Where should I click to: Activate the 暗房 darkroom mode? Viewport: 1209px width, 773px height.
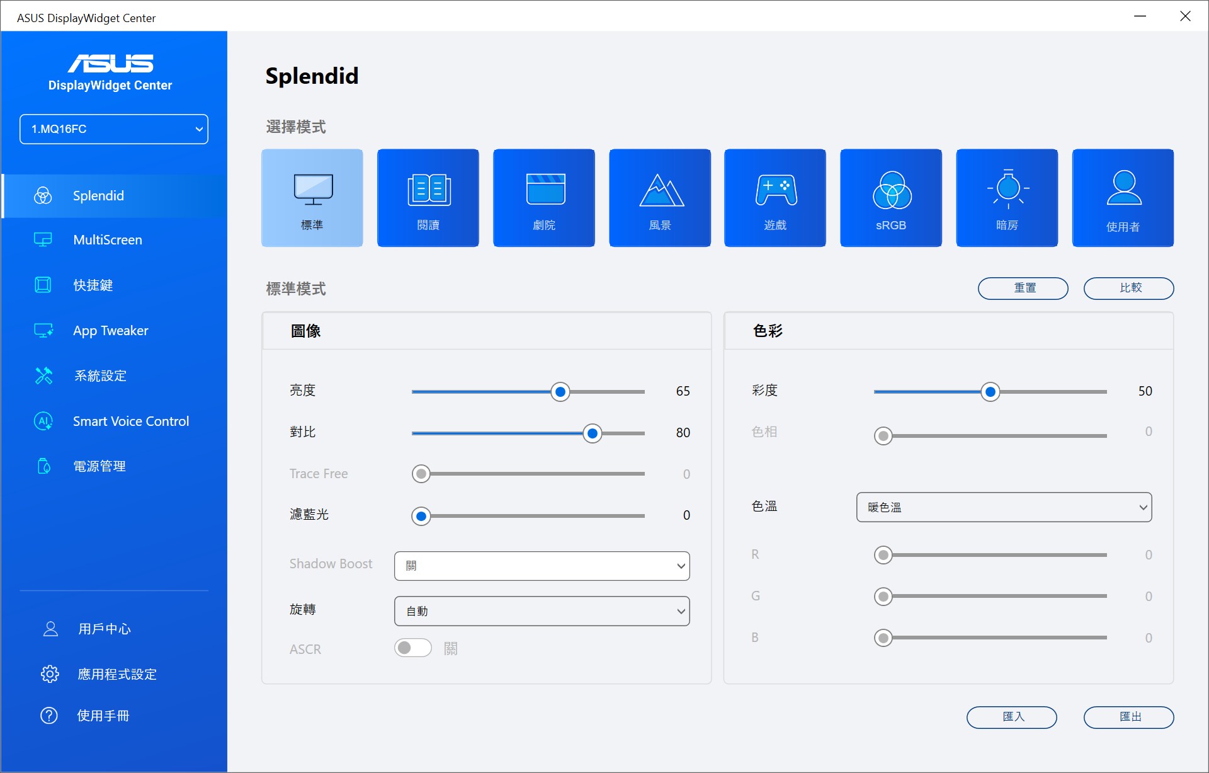[1007, 197]
